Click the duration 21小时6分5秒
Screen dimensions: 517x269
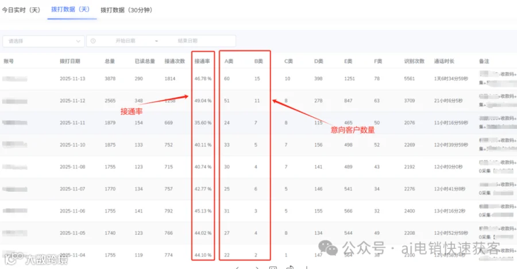pos(449,101)
